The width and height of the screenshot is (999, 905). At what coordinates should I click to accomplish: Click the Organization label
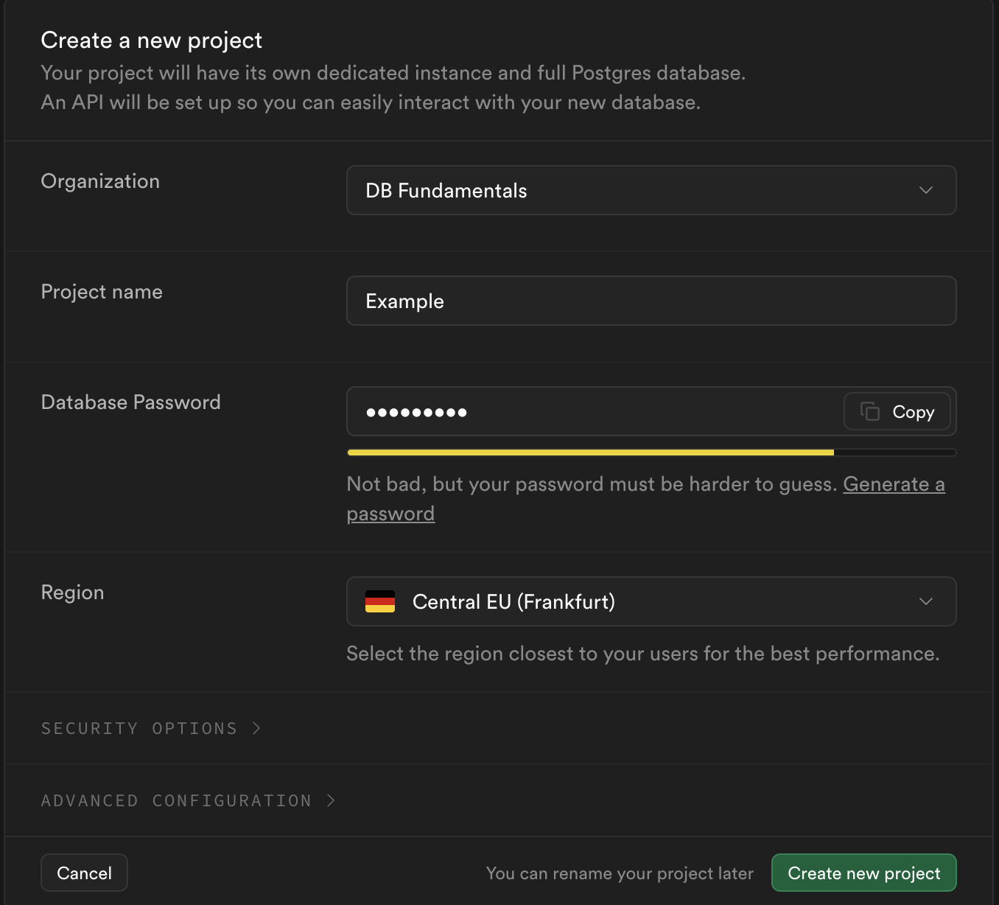100,181
